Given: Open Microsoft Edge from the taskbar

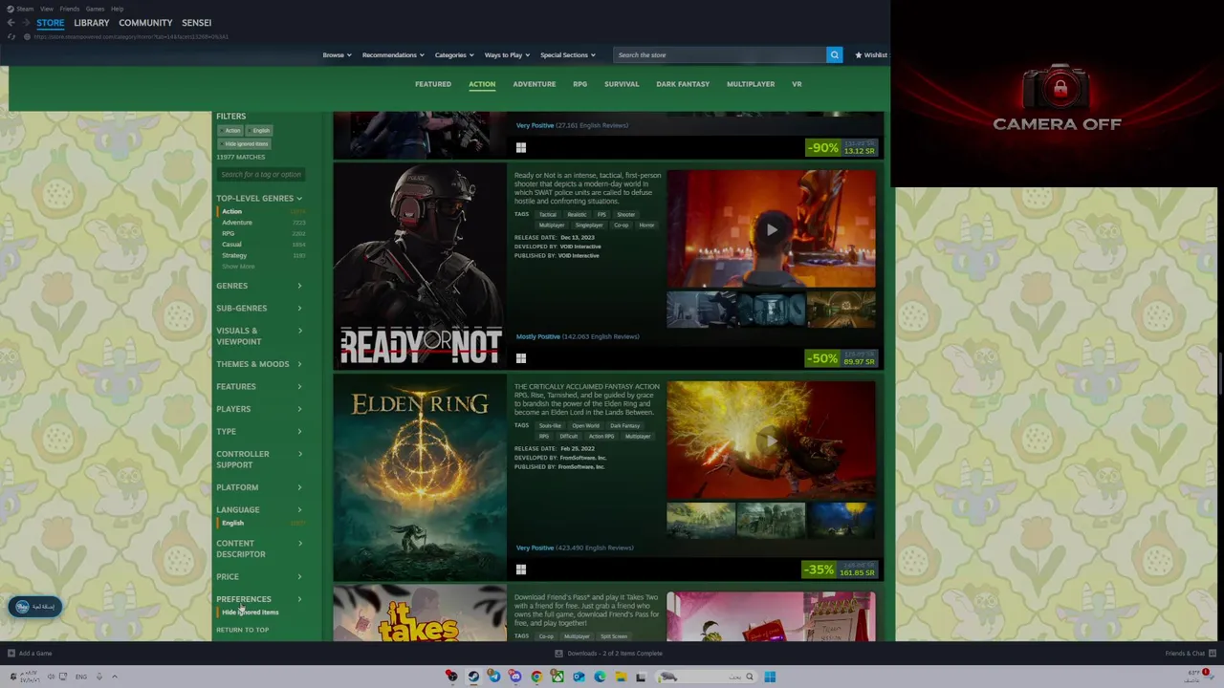Looking at the screenshot, I should (600, 677).
